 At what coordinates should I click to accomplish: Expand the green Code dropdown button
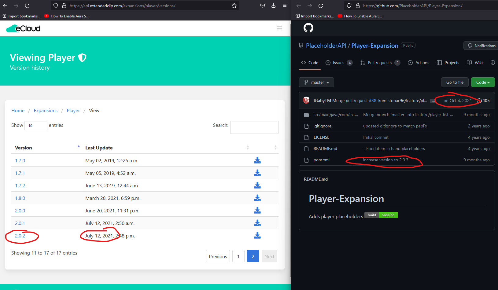(483, 82)
